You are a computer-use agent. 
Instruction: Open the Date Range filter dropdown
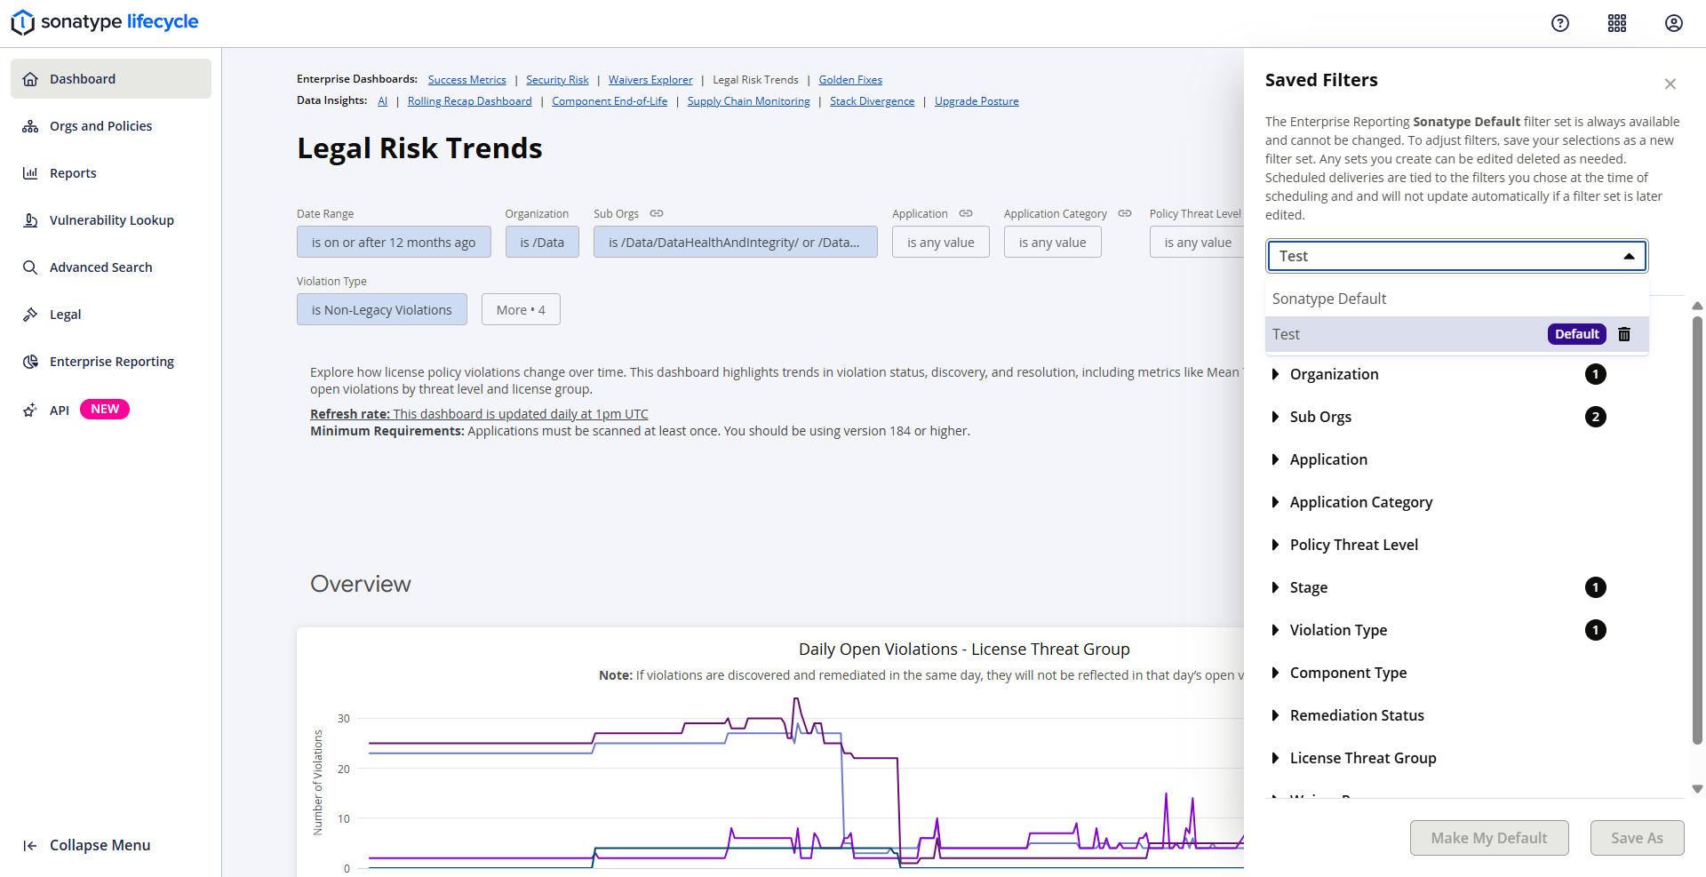(394, 243)
